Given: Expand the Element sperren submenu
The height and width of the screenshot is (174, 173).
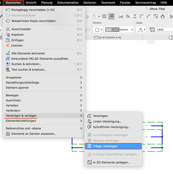Looking at the screenshot, I should [44, 87].
